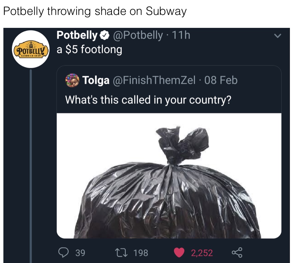Open the quoted tweet text 'What's this called'
The width and height of the screenshot is (295, 263).
pyautogui.click(x=148, y=100)
